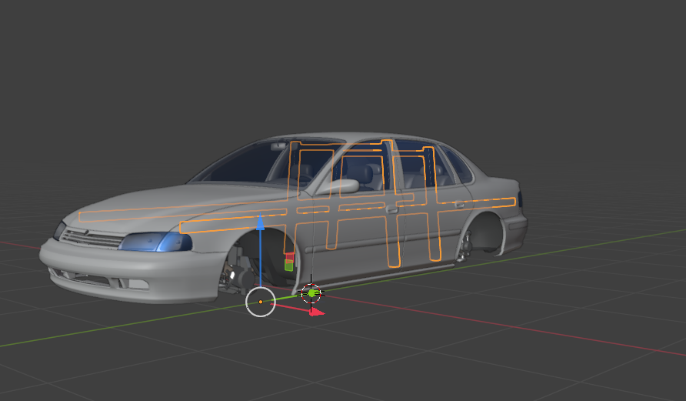Select the front bumper of the car
This screenshot has width=686, height=401.
132,272
